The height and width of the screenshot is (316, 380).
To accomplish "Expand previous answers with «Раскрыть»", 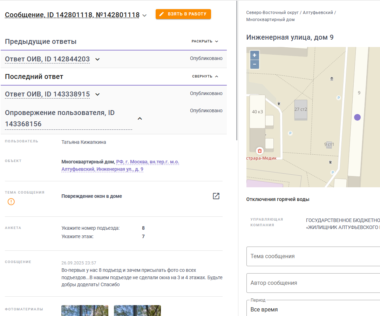I will click(205, 41).
